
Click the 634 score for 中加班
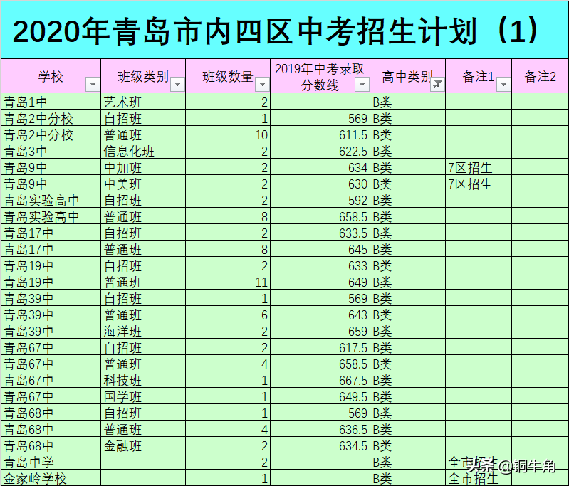320,167
